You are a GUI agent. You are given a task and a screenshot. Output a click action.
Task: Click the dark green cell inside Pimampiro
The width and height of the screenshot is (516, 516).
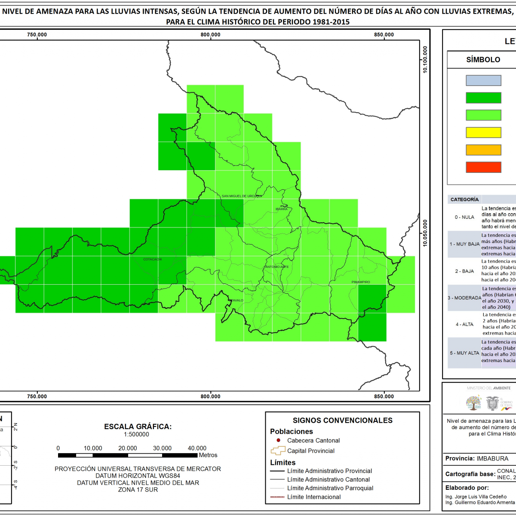(372, 299)
